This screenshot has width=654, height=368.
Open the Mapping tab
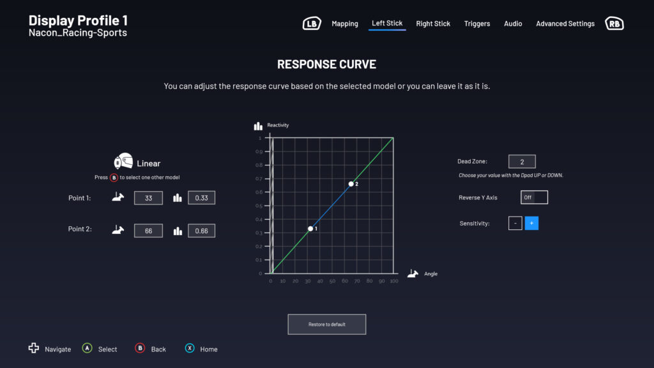345,24
